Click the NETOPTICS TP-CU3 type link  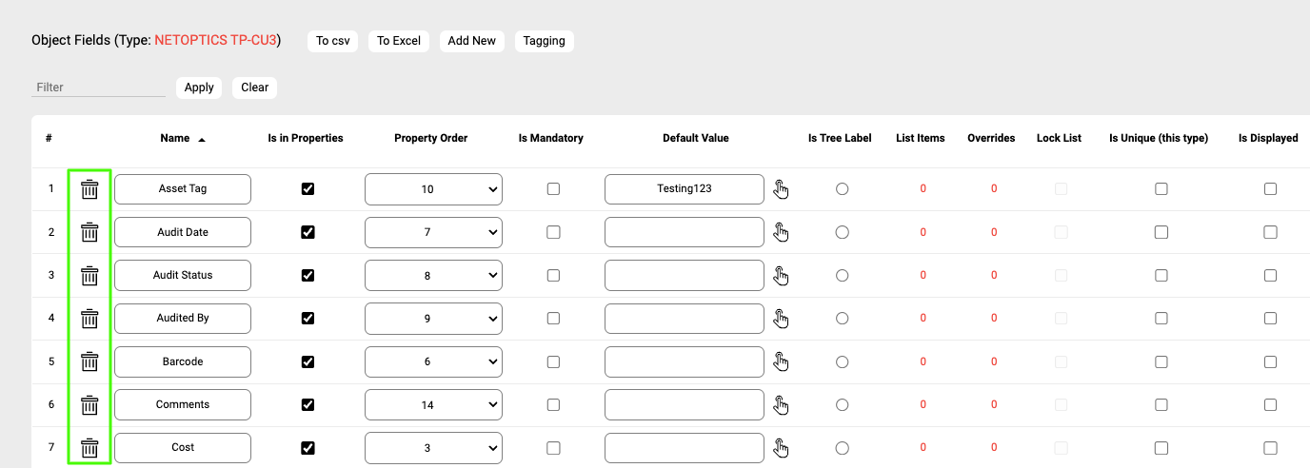pos(215,41)
